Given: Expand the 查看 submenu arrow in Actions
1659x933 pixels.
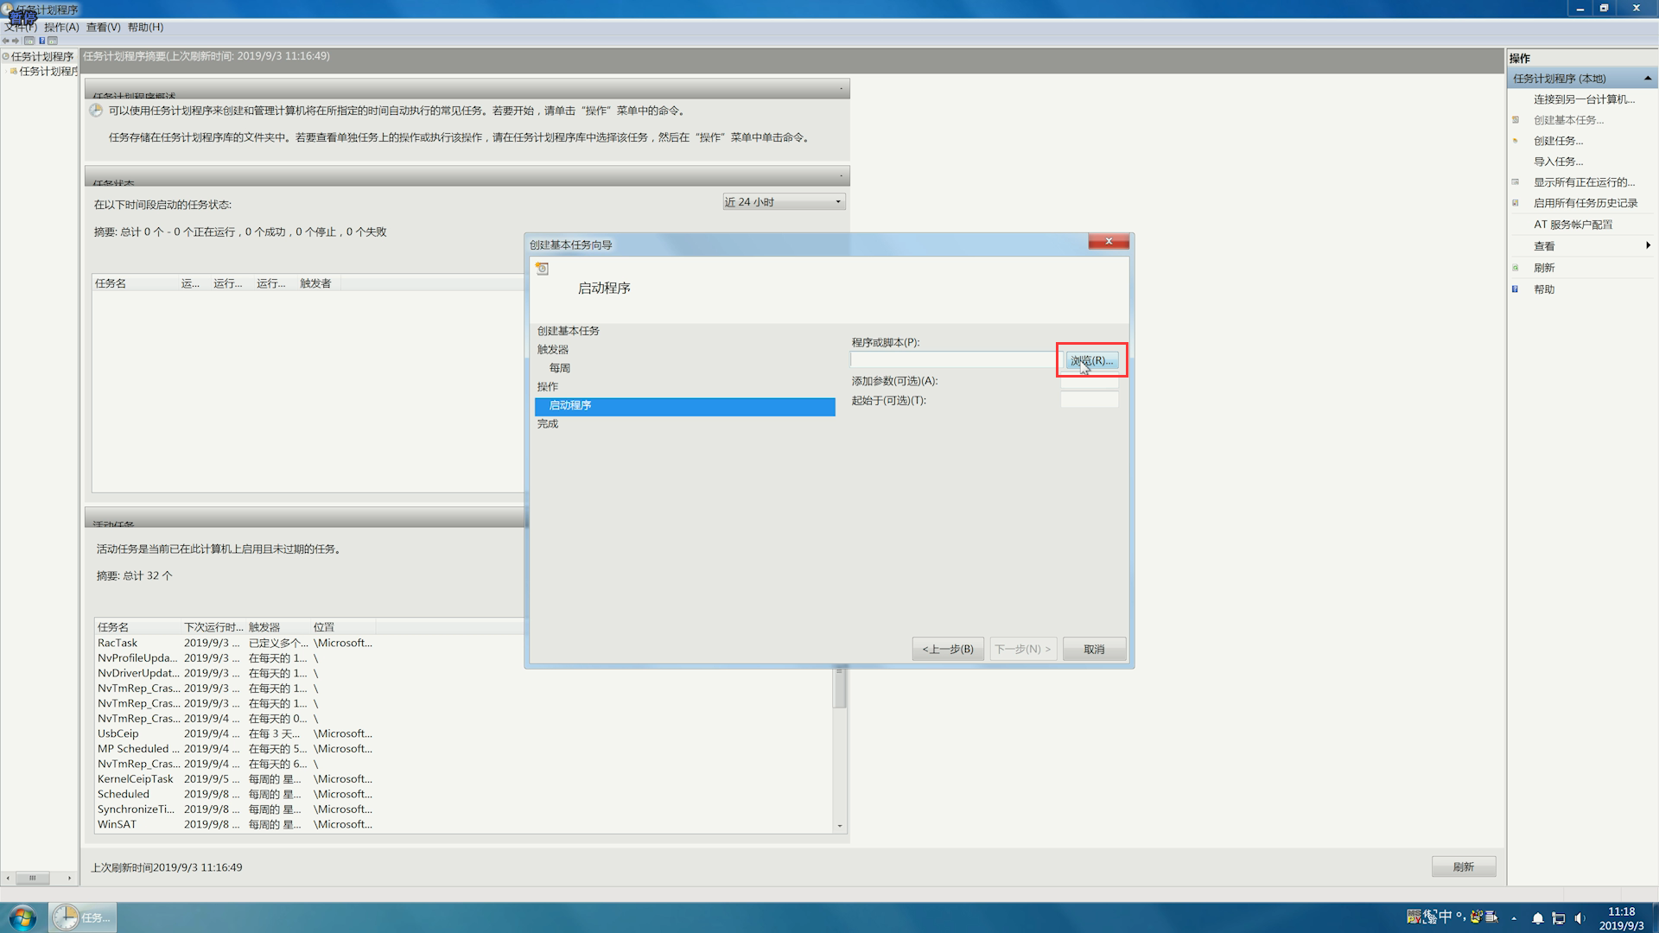Looking at the screenshot, I should coord(1648,246).
